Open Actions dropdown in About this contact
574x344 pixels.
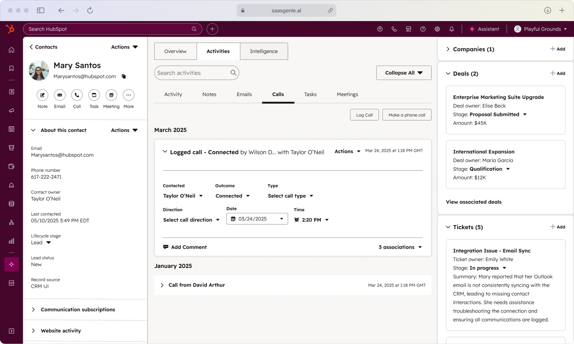(124, 130)
